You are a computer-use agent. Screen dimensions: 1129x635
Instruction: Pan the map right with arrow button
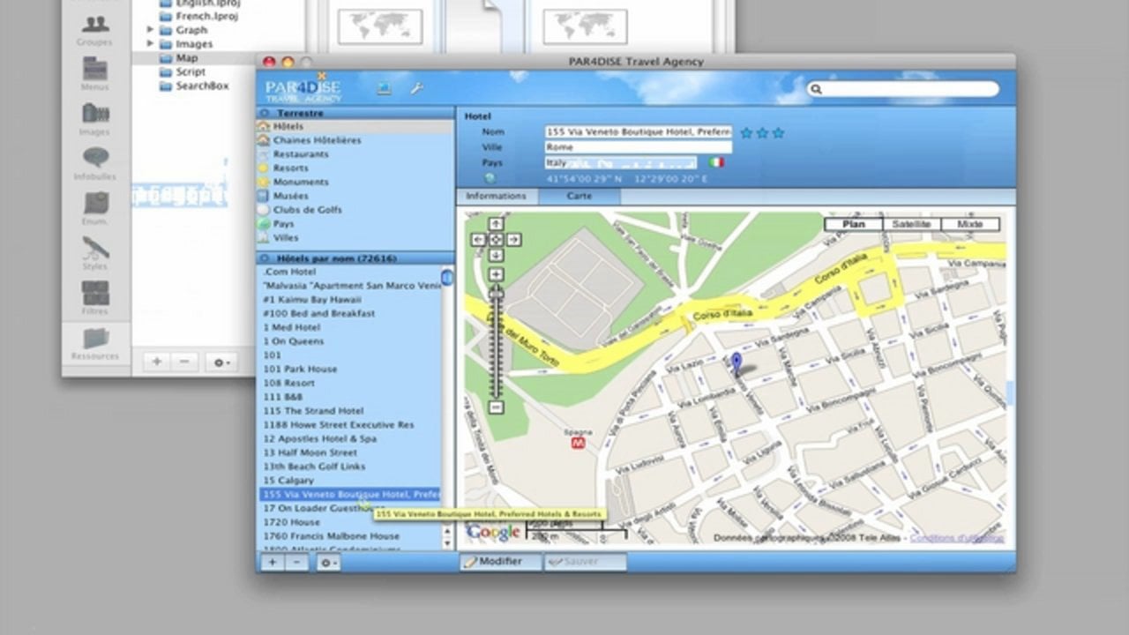point(513,240)
